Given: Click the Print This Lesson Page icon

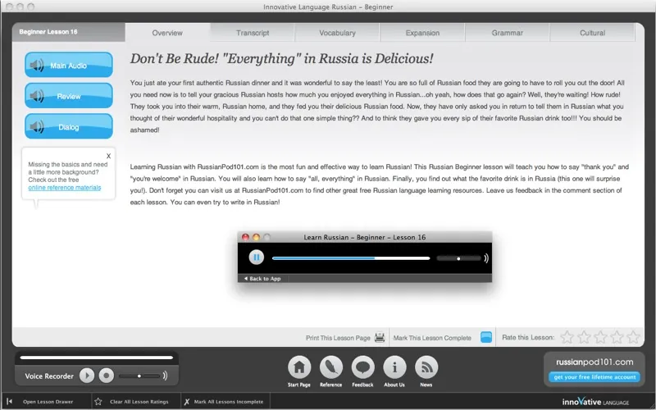Looking at the screenshot, I should point(380,337).
